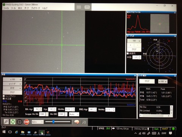The width and height of the screenshot is (182, 137).
Task: Open the y:+/-8" scale dropdown
Action: (x=13, y=84)
